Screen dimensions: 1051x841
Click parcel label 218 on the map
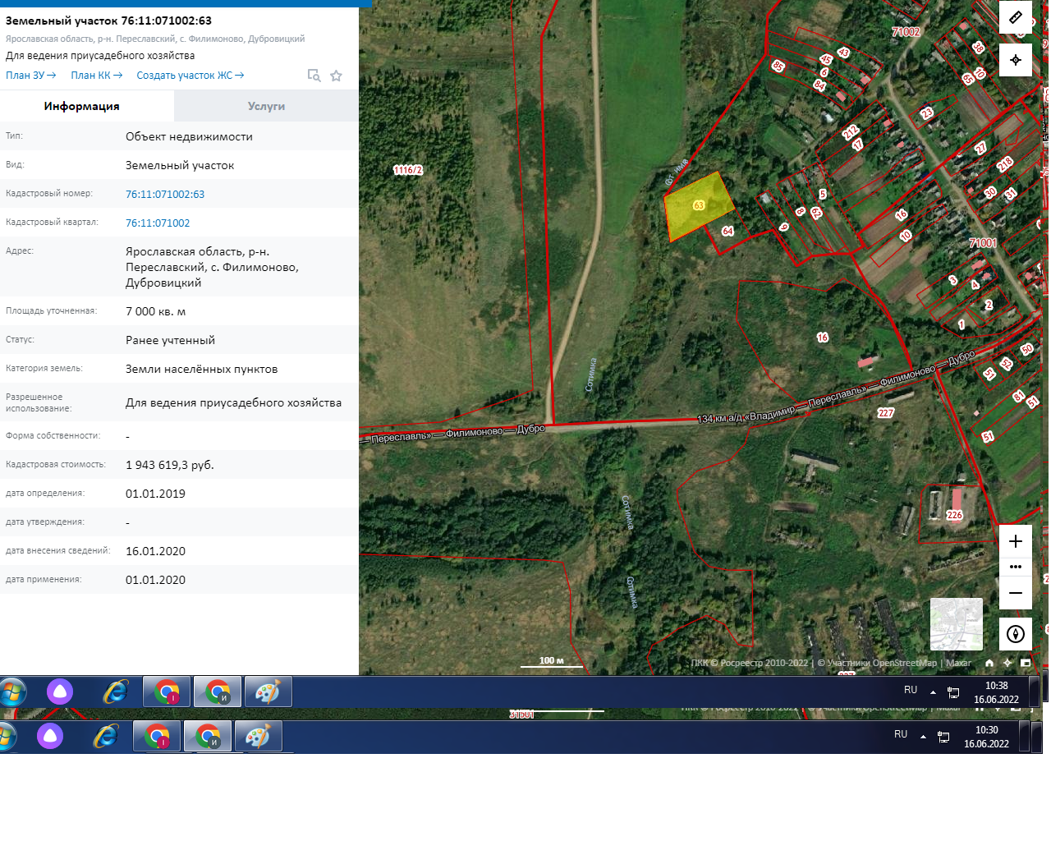[x=1005, y=164]
